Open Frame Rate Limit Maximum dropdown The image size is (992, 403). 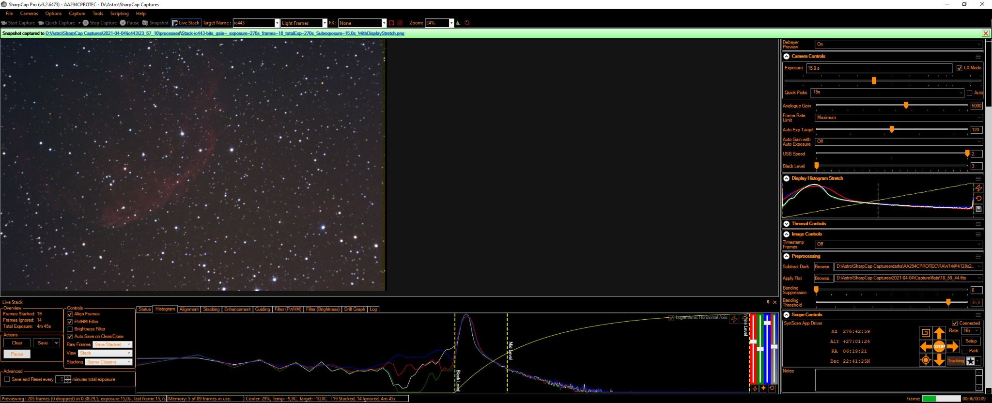point(899,118)
